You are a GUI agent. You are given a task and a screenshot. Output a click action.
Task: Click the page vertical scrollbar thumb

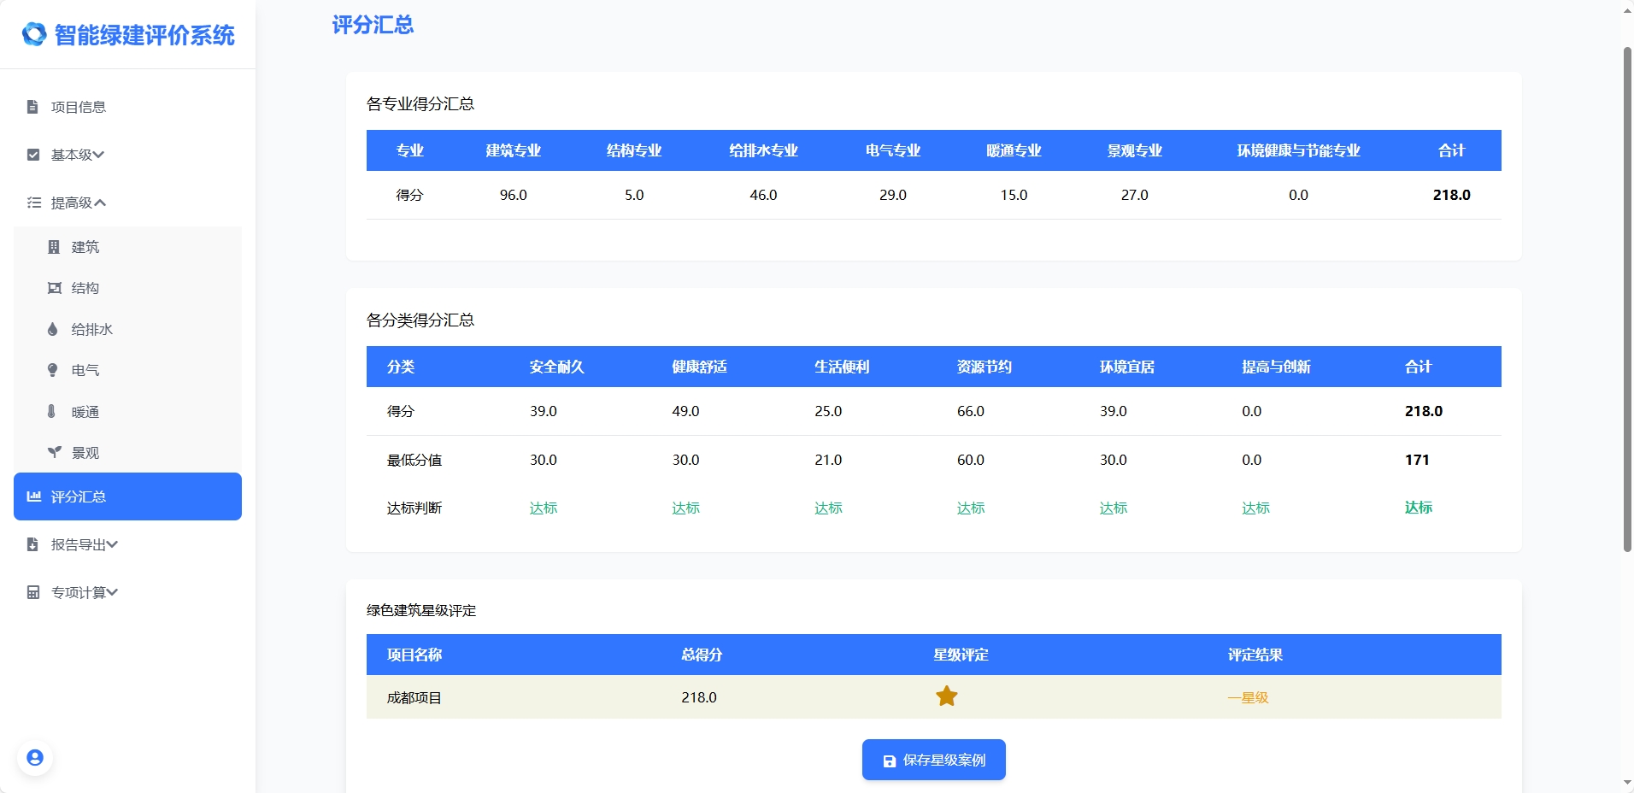pos(1627,299)
